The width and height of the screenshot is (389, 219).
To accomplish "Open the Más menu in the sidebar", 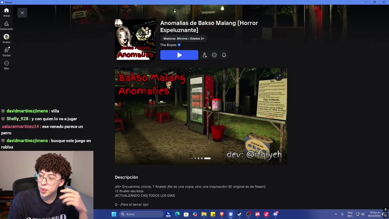I will coord(6,65).
